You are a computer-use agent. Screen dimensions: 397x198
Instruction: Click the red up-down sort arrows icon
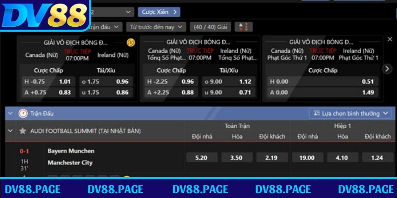[243, 27]
